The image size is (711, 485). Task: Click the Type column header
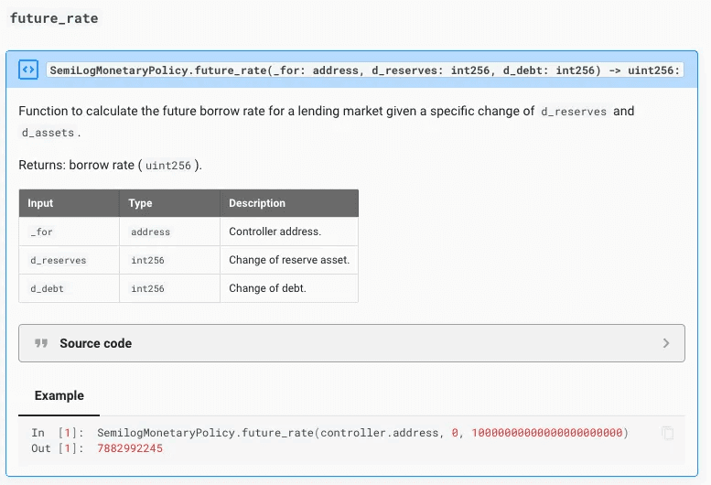[x=140, y=203]
